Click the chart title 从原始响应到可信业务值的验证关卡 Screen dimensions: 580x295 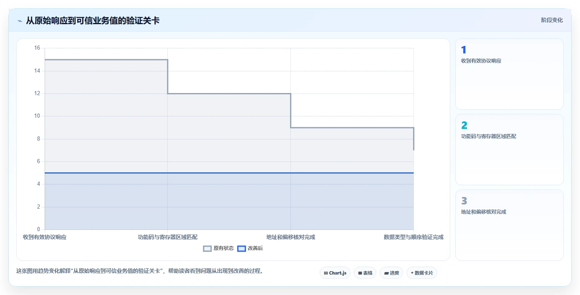coord(93,20)
